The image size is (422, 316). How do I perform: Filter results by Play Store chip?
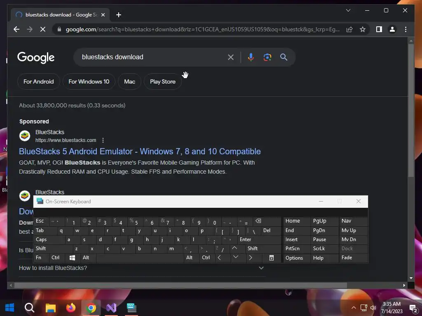coord(162,81)
